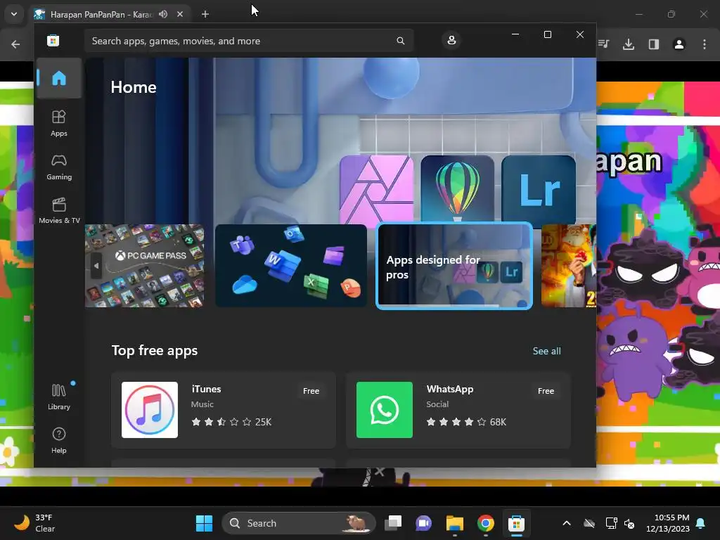Click the Microsoft Store logo icon
This screenshot has height=540, width=720.
[53, 40]
